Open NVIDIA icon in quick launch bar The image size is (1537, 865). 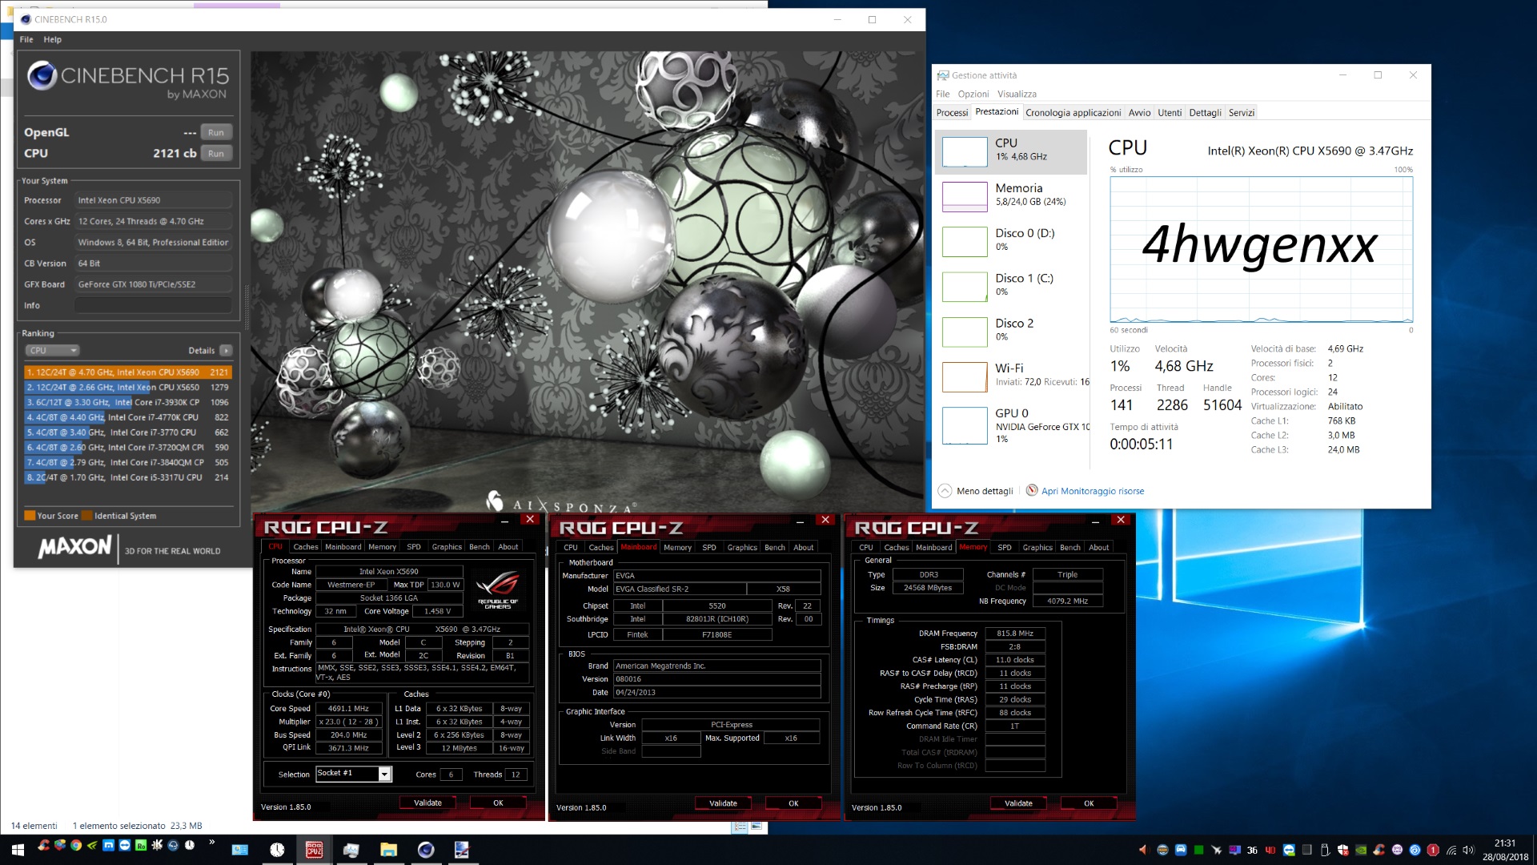tap(92, 845)
